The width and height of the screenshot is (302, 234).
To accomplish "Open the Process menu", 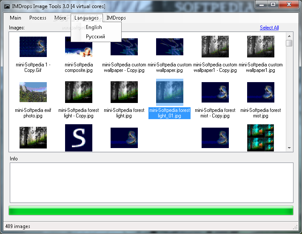I will point(38,18).
